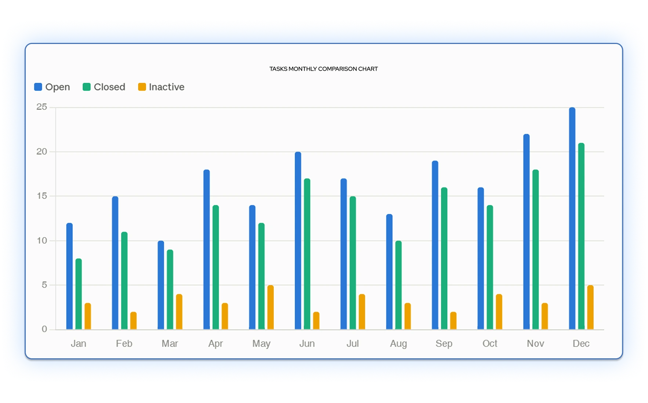Screen dimensions: 648x403
Task: Select the orange Inactive bar for Oct
Action: [x=499, y=312]
